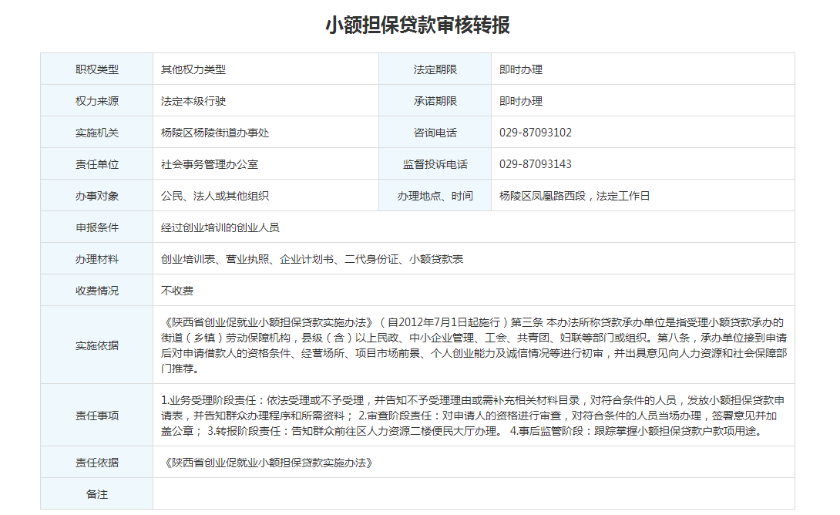Click the 咨询电话 number 029-87093102
The width and height of the screenshot is (840, 515).
coord(536,133)
